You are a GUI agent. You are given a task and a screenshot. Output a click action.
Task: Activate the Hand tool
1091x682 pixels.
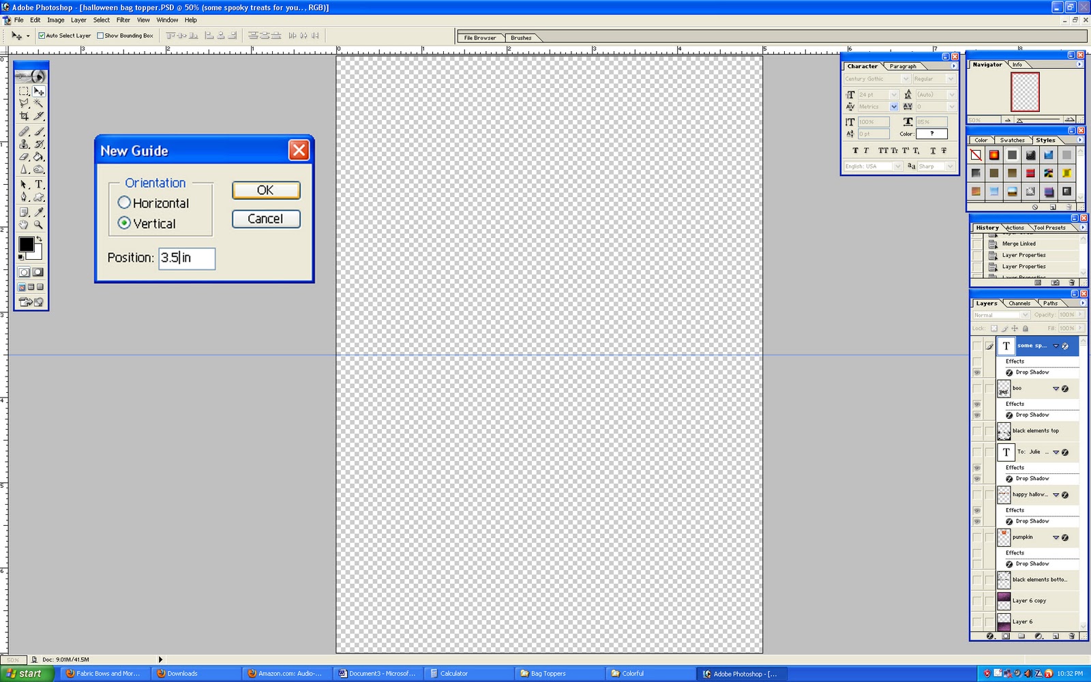23,226
